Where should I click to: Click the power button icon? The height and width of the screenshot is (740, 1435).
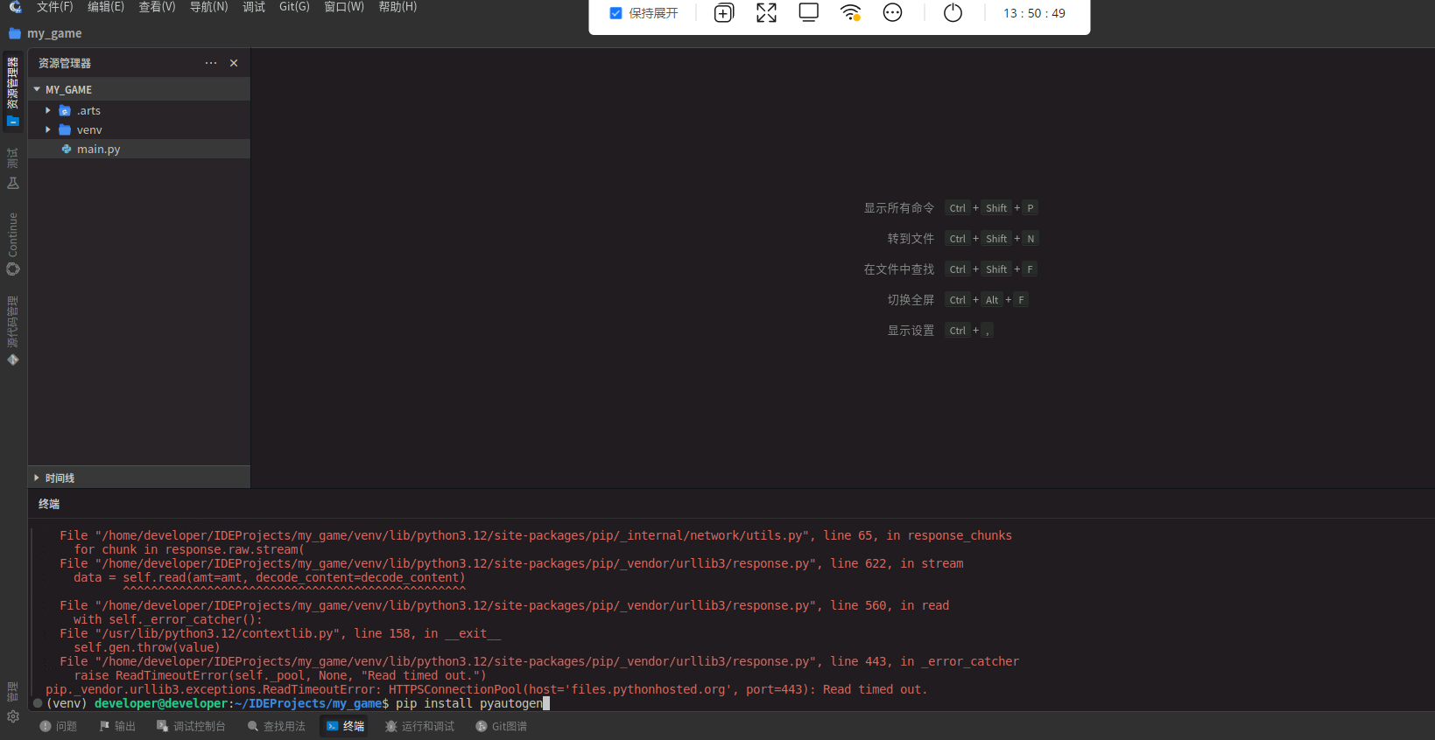click(x=953, y=13)
